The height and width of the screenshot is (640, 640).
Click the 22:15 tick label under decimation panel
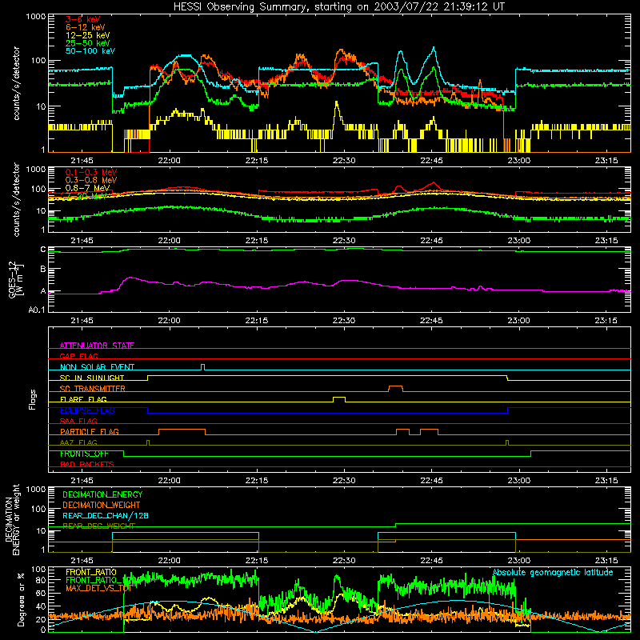click(257, 561)
